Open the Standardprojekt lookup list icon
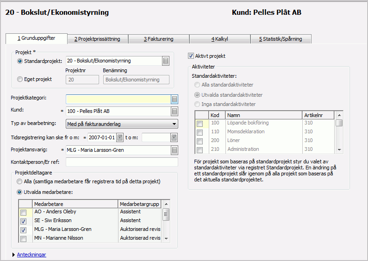Viewport: 368px width, 261px height. tap(166, 61)
